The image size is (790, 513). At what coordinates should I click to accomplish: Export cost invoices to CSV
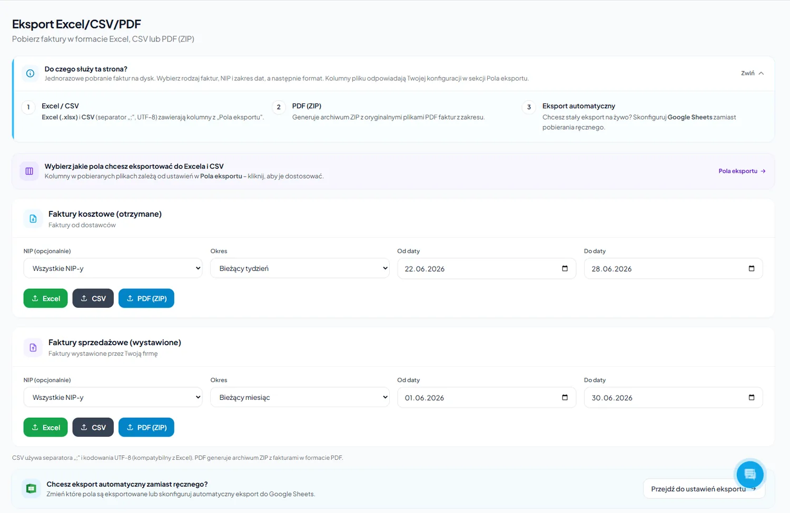pos(93,298)
